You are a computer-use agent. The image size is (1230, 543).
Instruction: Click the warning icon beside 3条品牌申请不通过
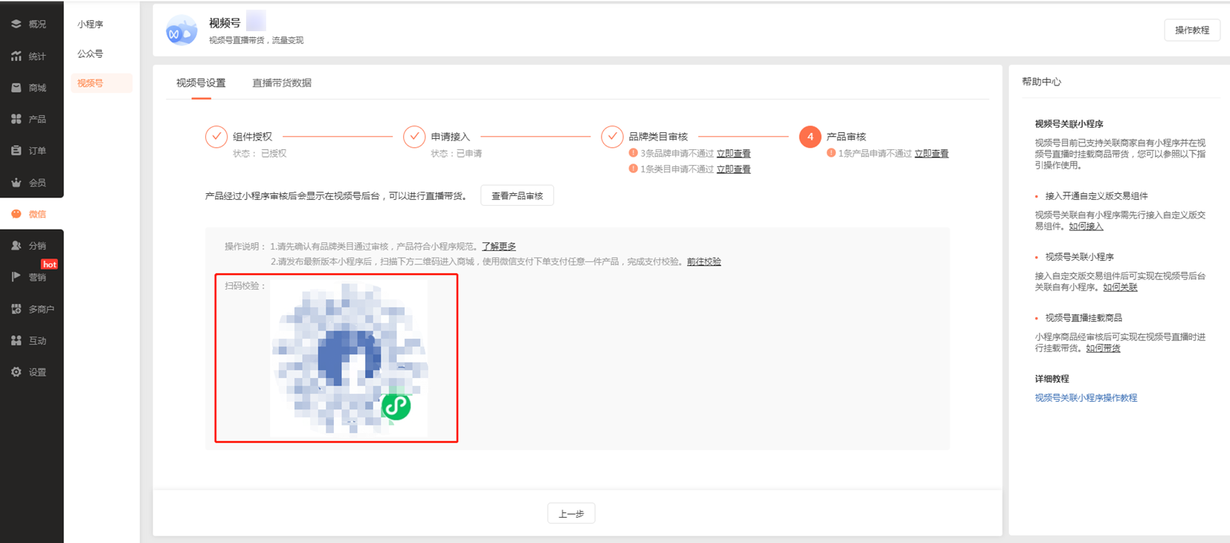(633, 153)
